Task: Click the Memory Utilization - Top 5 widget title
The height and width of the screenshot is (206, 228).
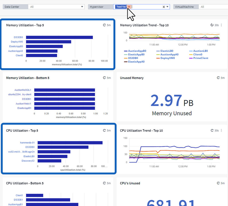Action: [x=25, y=25]
